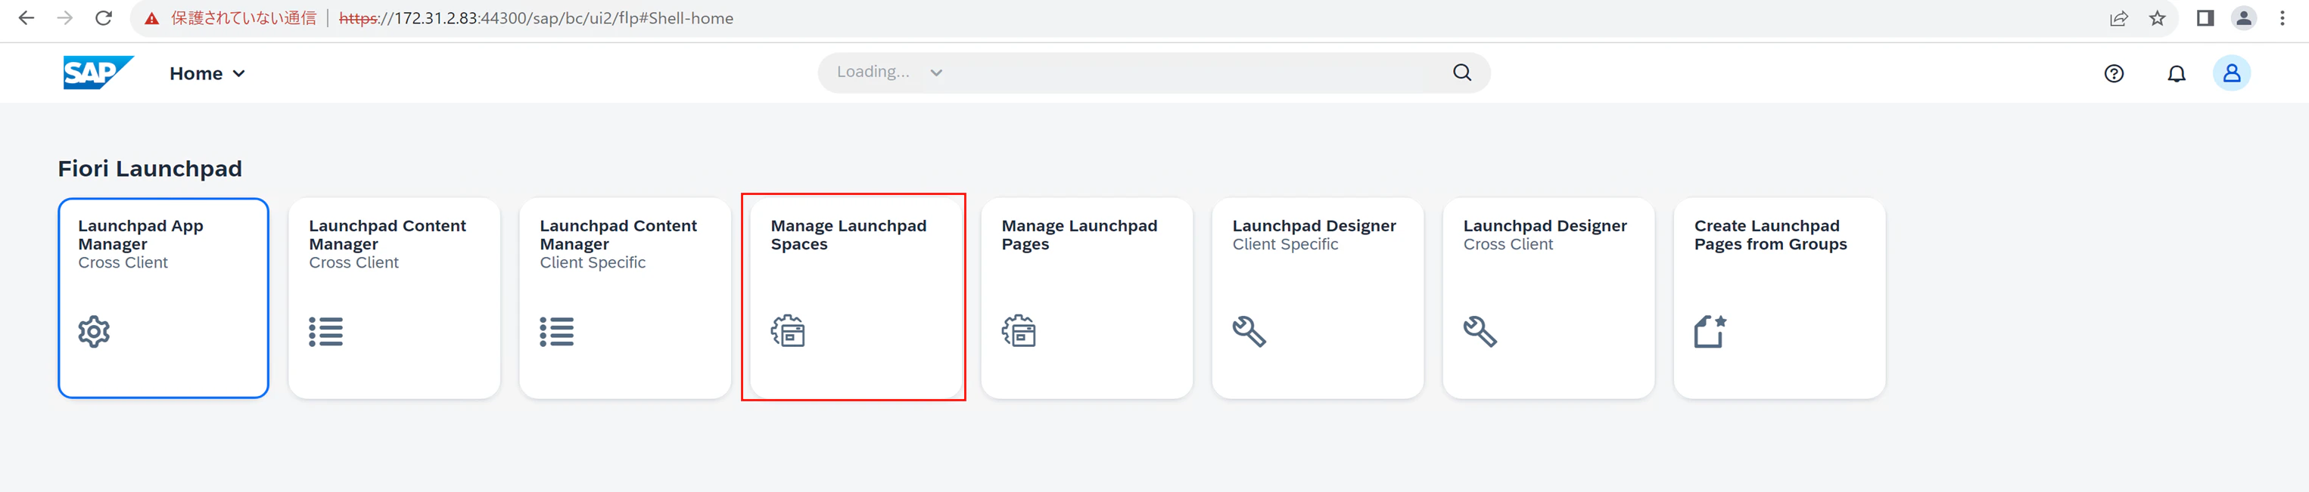
Task: Open the help question mark icon
Action: (2114, 73)
